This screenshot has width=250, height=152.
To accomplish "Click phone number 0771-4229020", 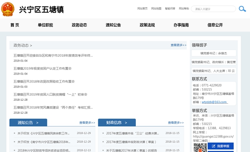I will pos(212,85).
